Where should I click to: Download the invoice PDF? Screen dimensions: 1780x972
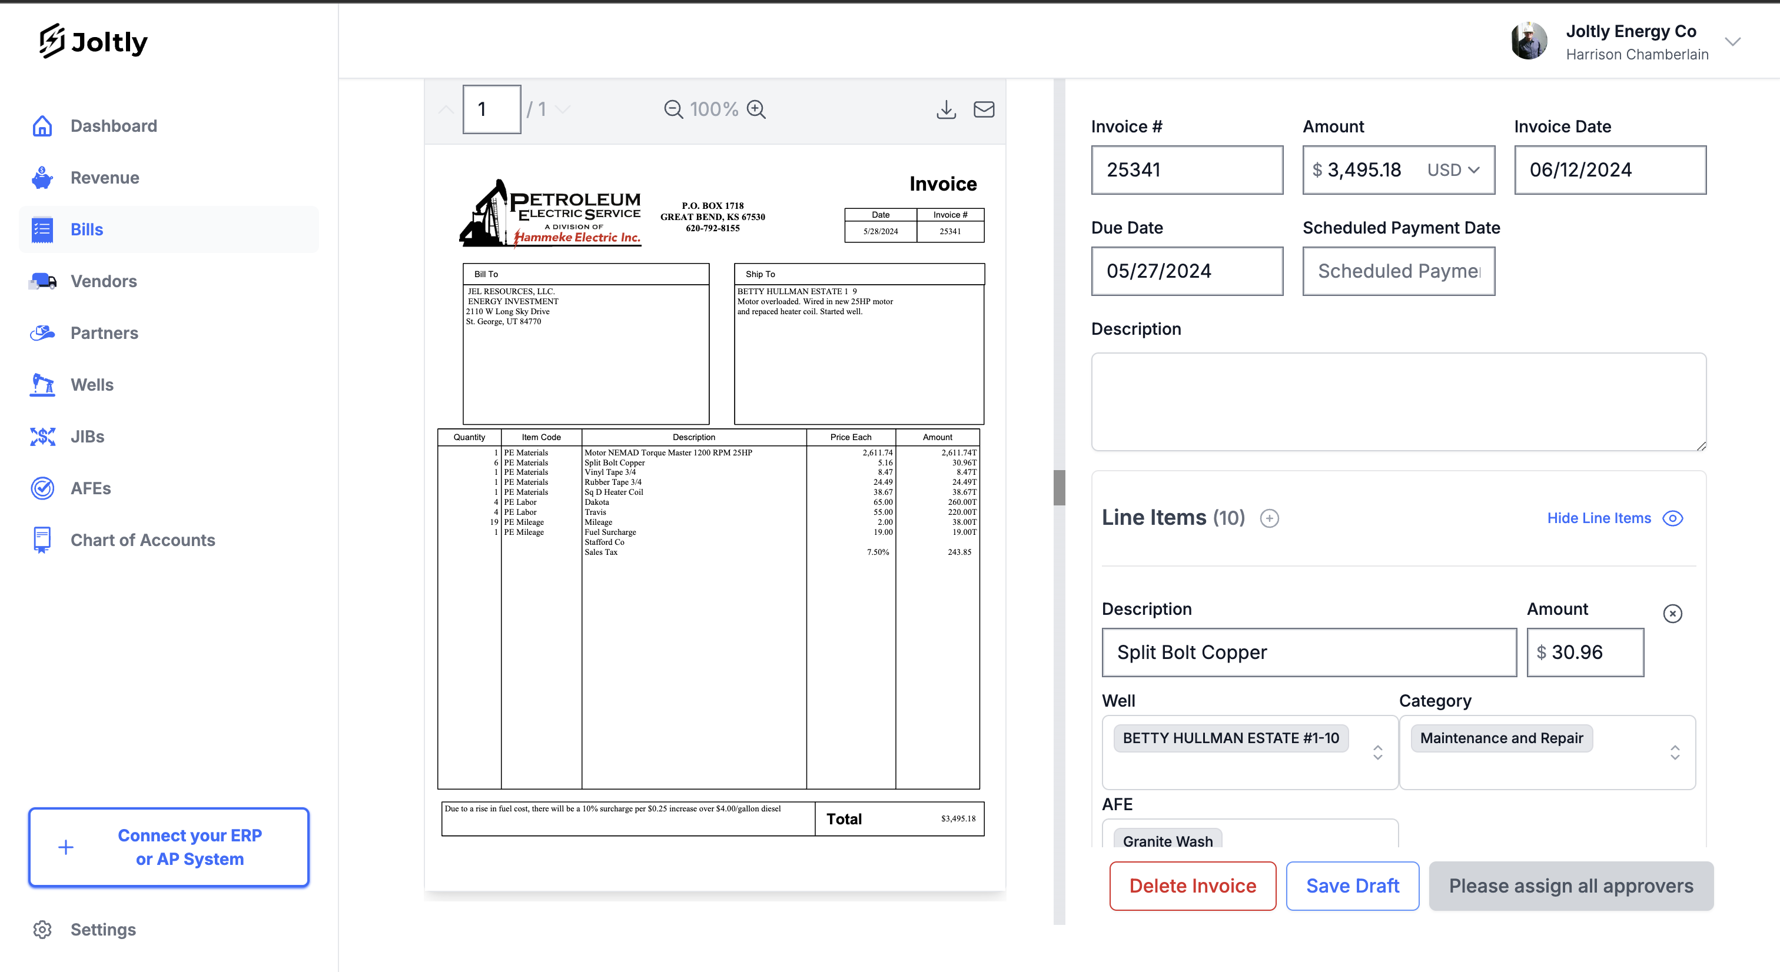[x=946, y=109]
